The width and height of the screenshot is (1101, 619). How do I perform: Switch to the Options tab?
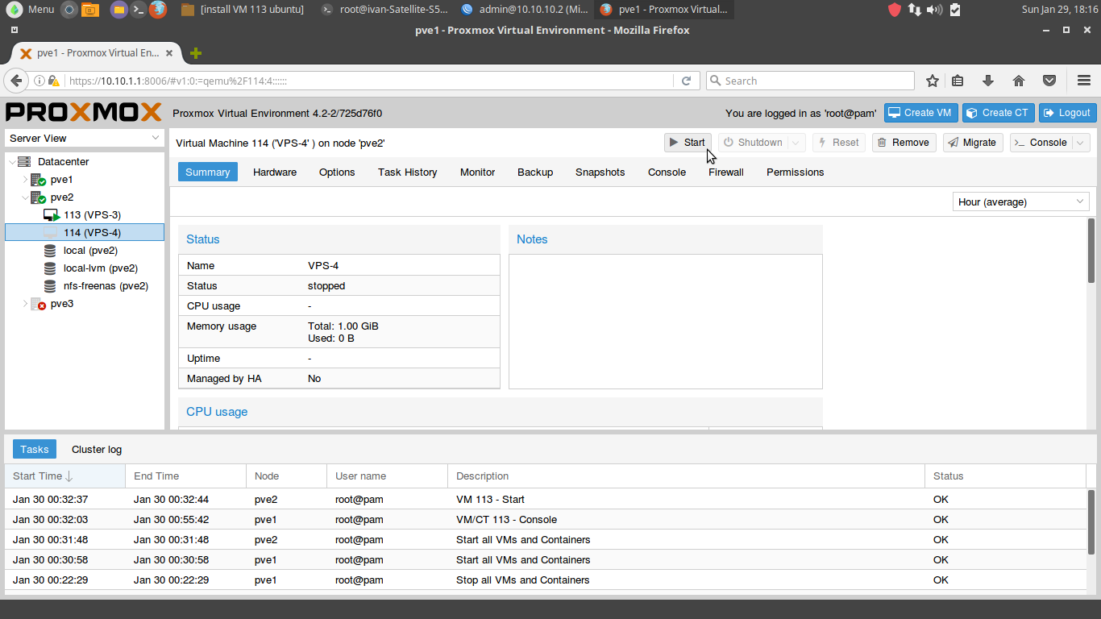[337, 172]
